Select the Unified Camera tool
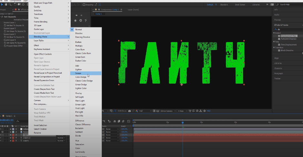The width and height of the screenshot is (303, 157). click(x=19, y=4)
